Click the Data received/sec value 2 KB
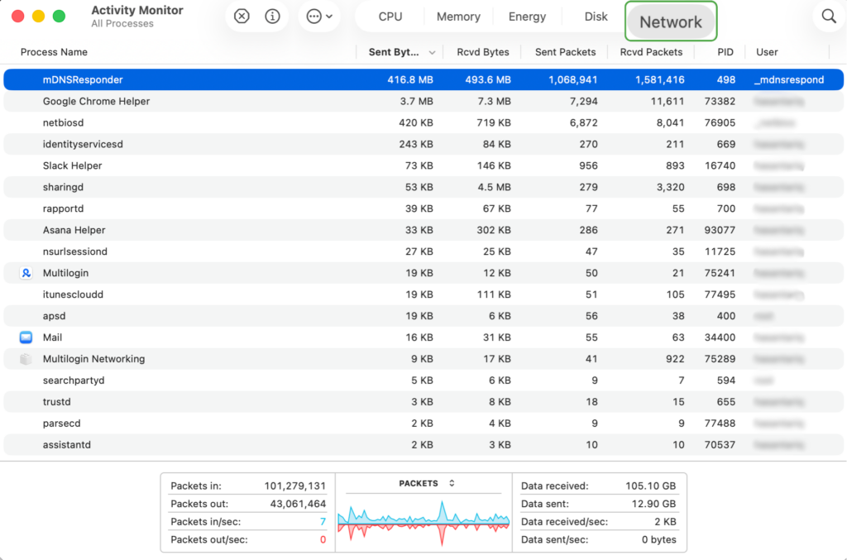Viewport: 847px width, 560px height. 665,522
